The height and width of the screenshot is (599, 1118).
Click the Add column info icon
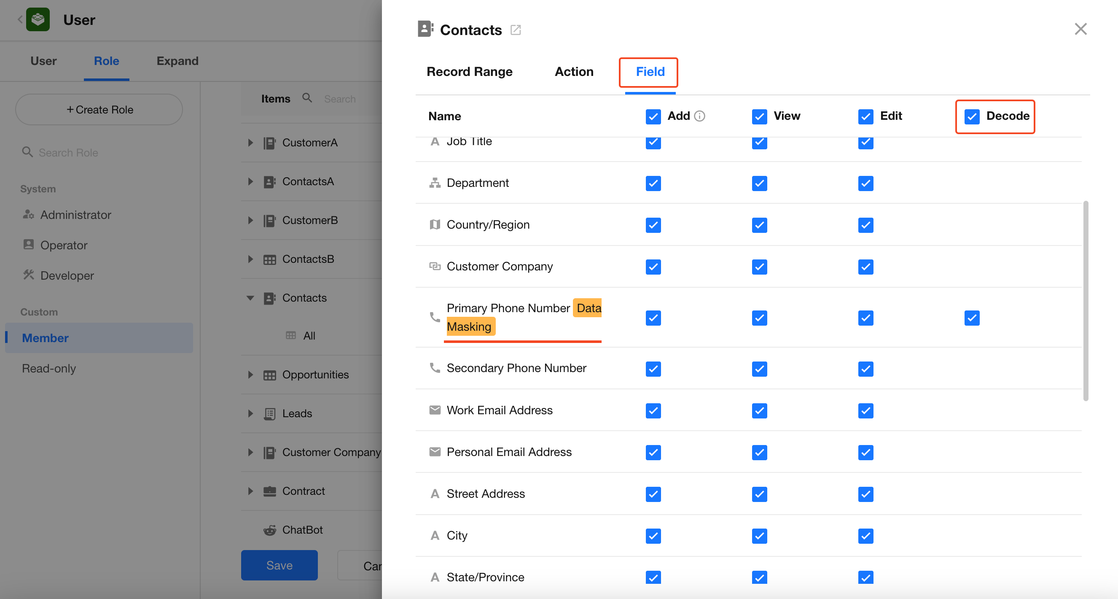(699, 116)
